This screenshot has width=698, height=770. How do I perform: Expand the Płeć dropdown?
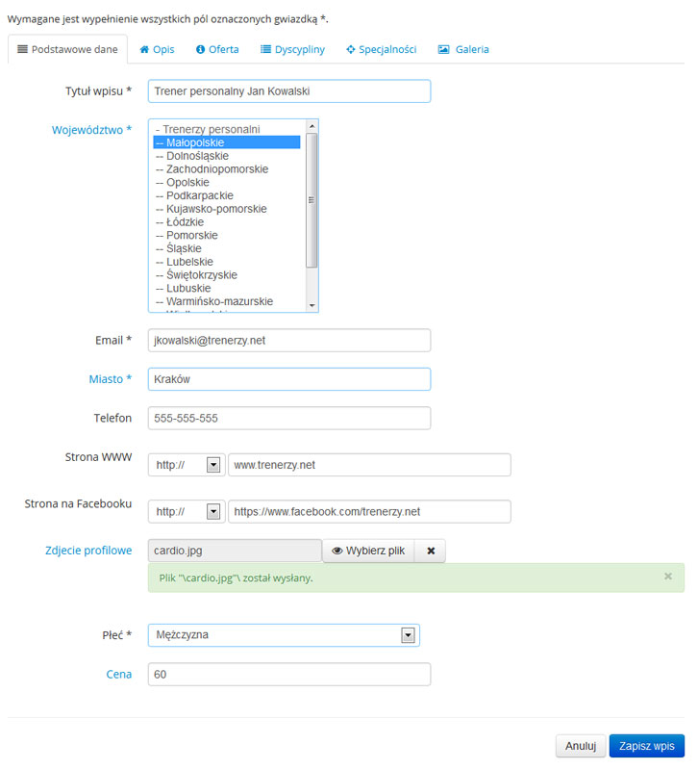click(408, 635)
